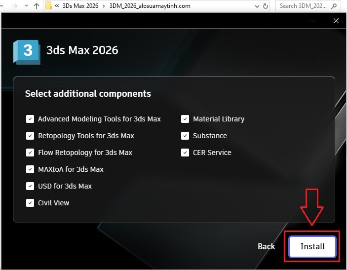Expand the chevron after 3Ds Max 2026
The height and width of the screenshot is (270, 347).
click(x=104, y=6)
